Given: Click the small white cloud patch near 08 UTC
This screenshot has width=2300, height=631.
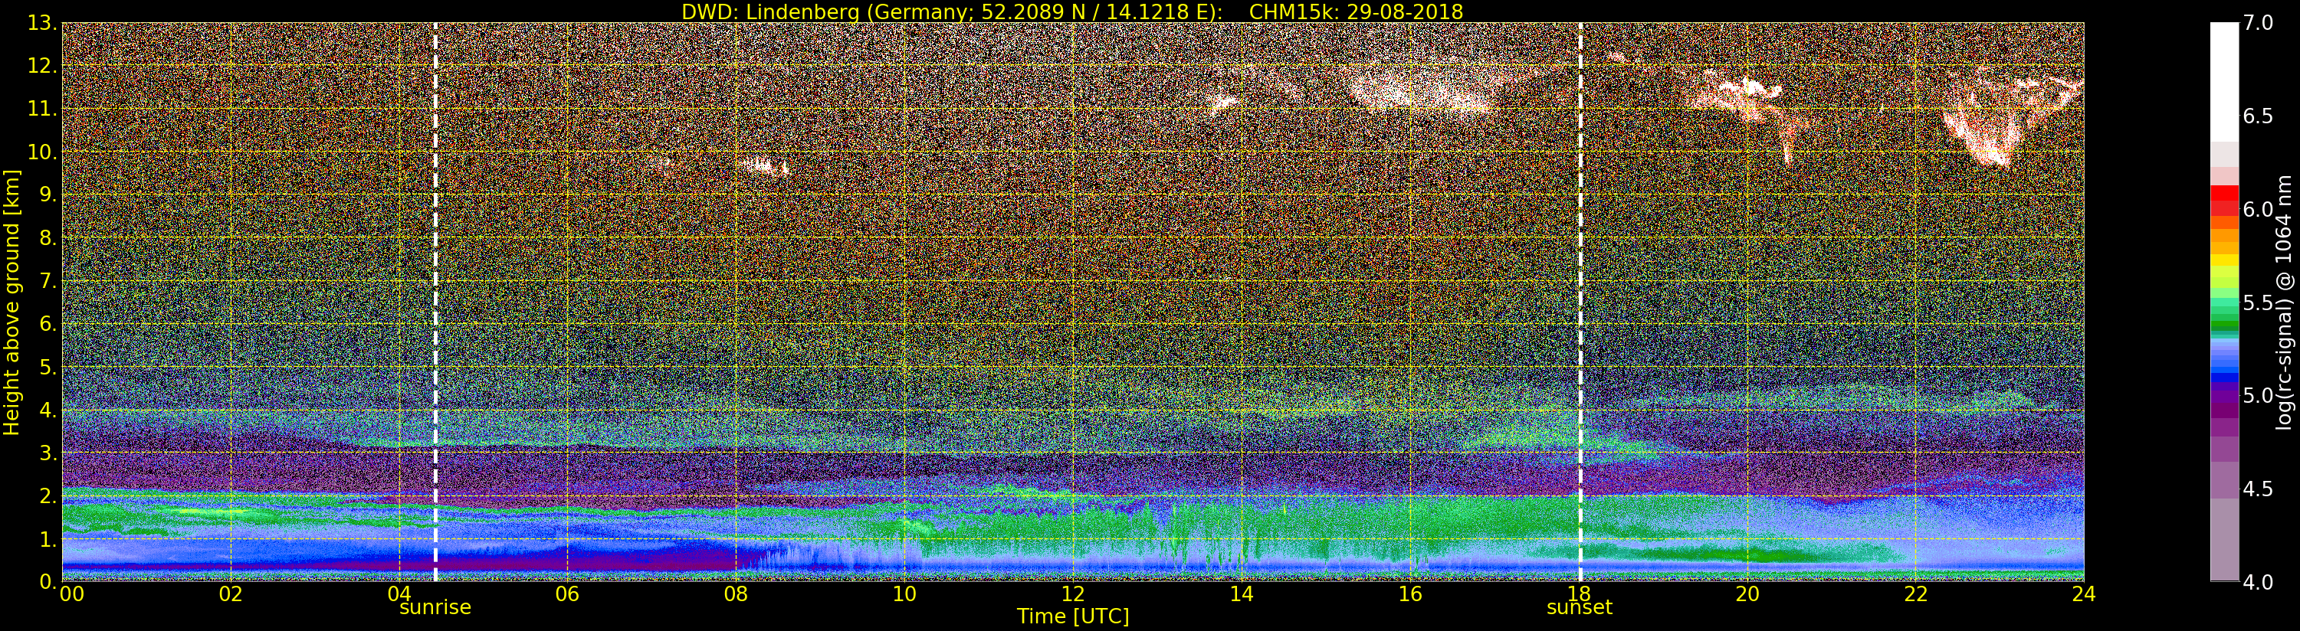Looking at the screenshot, I should click(x=765, y=165).
